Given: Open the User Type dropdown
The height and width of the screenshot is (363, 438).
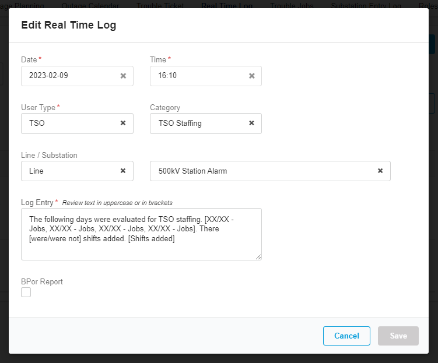Looking at the screenshot, I should tap(70, 123).
